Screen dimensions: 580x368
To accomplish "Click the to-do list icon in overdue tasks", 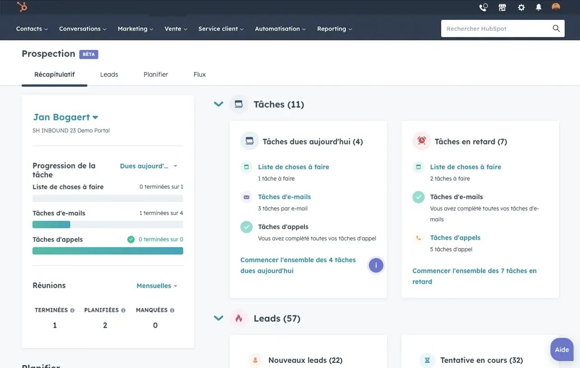I will [x=418, y=167].
